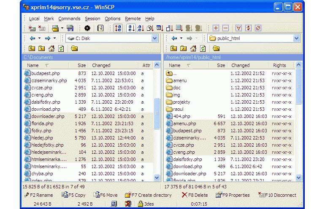Click the Invert selection icon
The image size is (325, 209).
[x=248, y=28]
